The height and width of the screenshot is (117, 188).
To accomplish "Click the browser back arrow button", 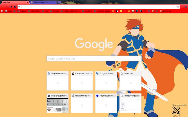I will pos(2,7).
